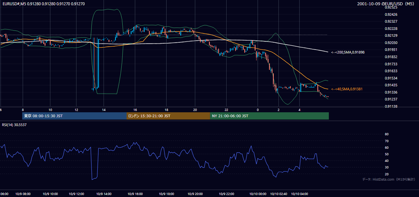This screenshot has height=197, width=419.
Task: Click price axis value 0.91534
Action: click(391, 78)
